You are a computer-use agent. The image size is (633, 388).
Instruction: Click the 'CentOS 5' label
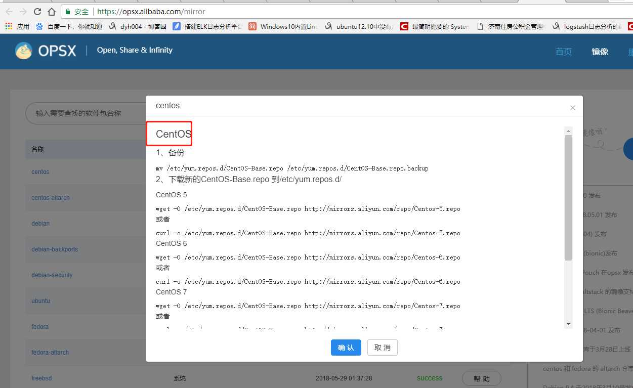172,195
